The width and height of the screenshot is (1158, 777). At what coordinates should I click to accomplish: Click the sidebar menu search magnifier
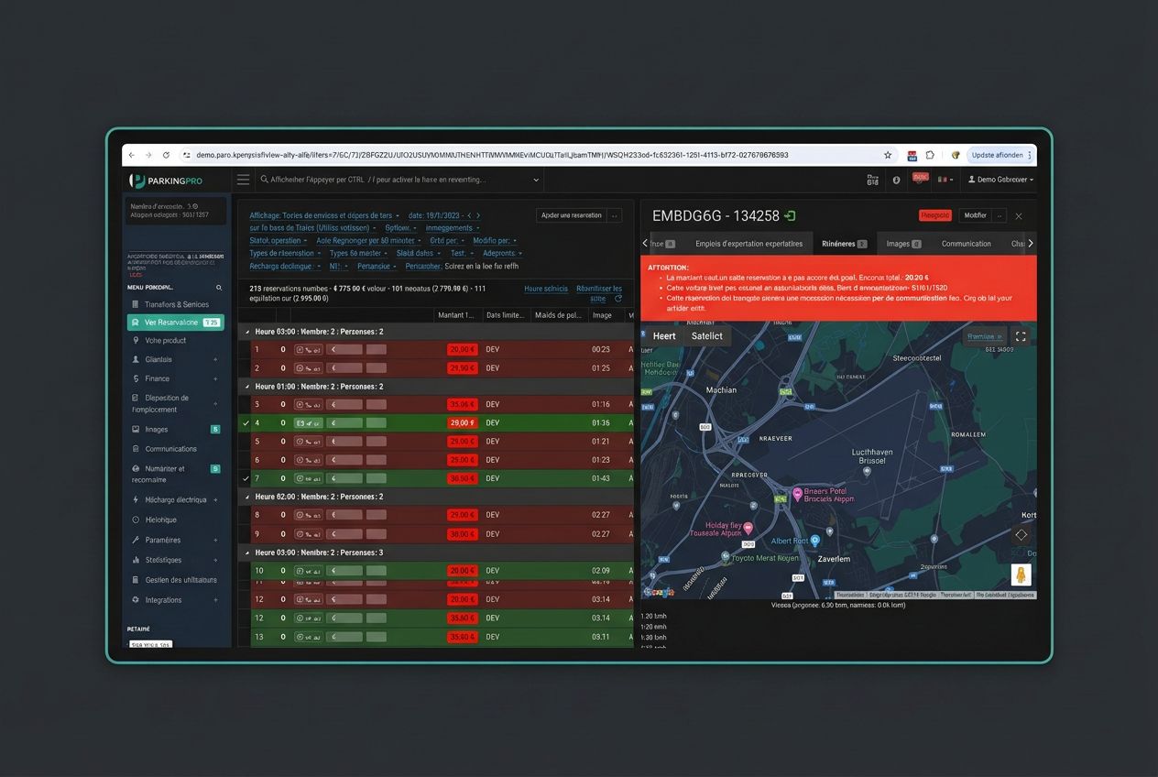(x=219, y=288)
